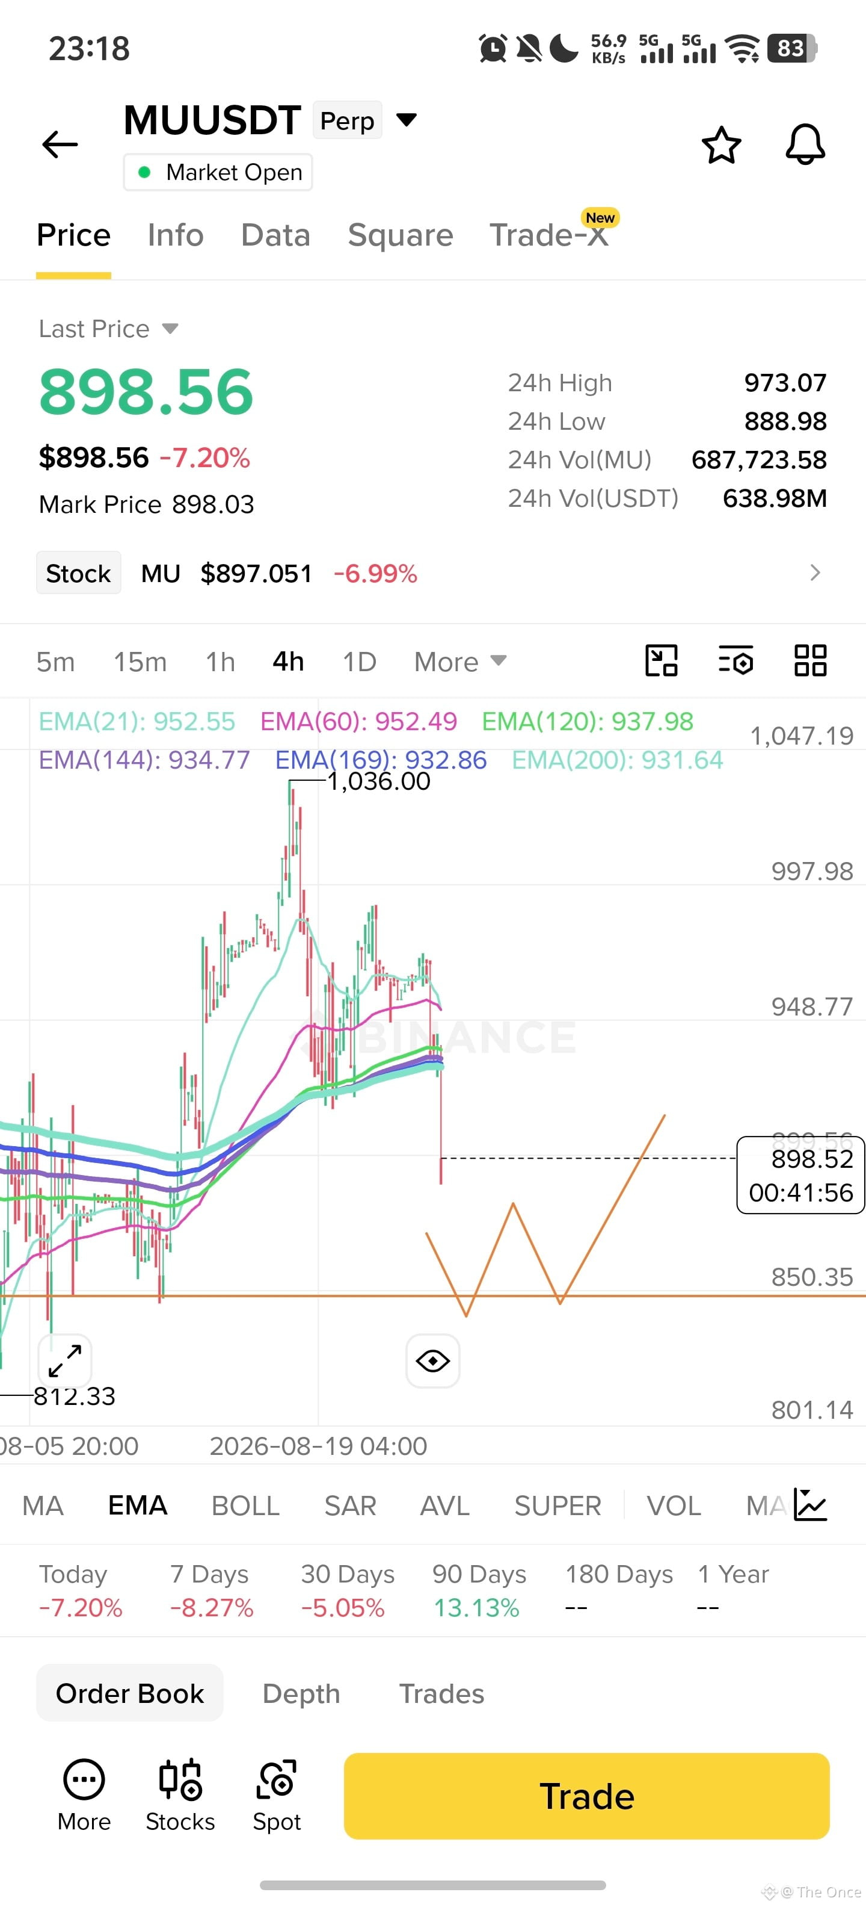
Task: Tap the 812.33 chart low label
Action: point(75,1396)
